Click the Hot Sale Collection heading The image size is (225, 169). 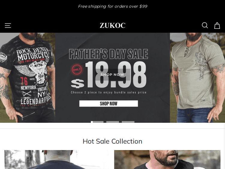click(x=112, y=141)
